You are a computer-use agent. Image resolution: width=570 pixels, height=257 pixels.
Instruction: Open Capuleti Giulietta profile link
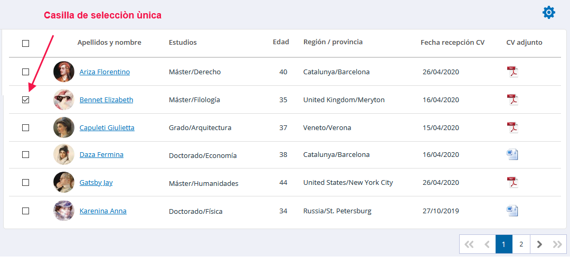point(107,127)
